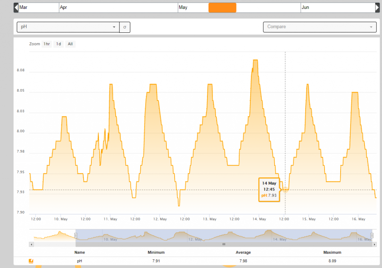Set chart zoom to All
Image resolution: width=382 pixels, height=268 pixels.
click(x=70, y=44)
